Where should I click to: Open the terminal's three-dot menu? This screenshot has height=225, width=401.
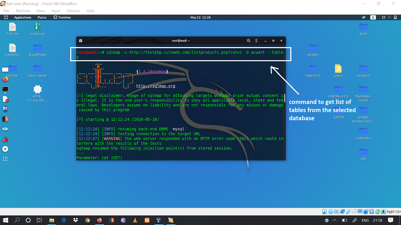256,40
